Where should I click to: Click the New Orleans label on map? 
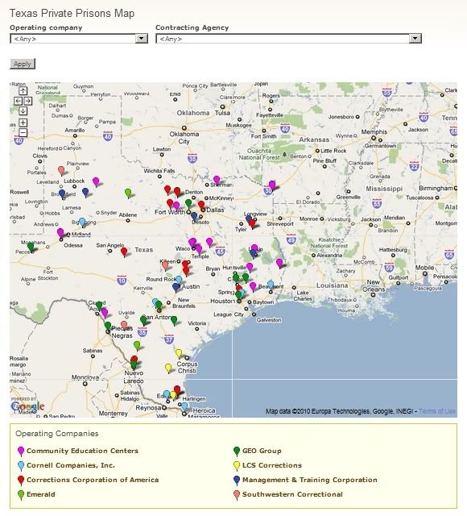pos(374,285)
